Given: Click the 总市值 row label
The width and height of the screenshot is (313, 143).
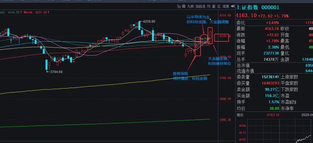Looking at the screenshot, I should [243, 65].
